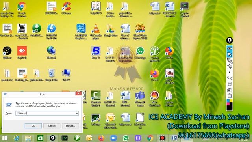Select the green AutoSDC download desktop icon
The image size is (252, 142).
37,30
